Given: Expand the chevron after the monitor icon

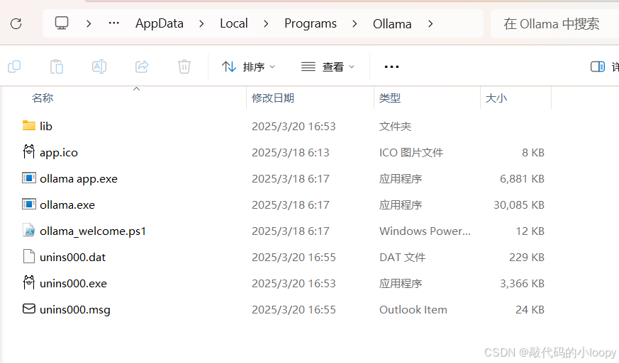Looking at the screenshot, I should [89, 23].
